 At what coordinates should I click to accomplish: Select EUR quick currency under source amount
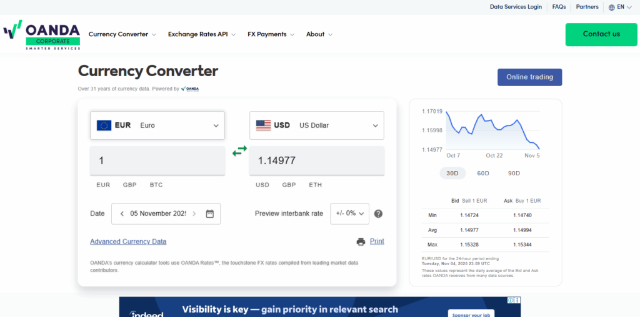point(103,185)
